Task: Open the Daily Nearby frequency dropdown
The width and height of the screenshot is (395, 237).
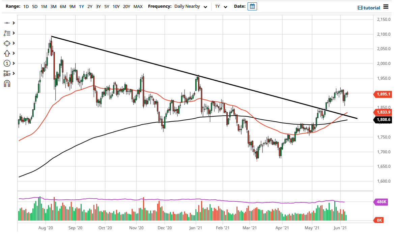Action: coord(191,6)
